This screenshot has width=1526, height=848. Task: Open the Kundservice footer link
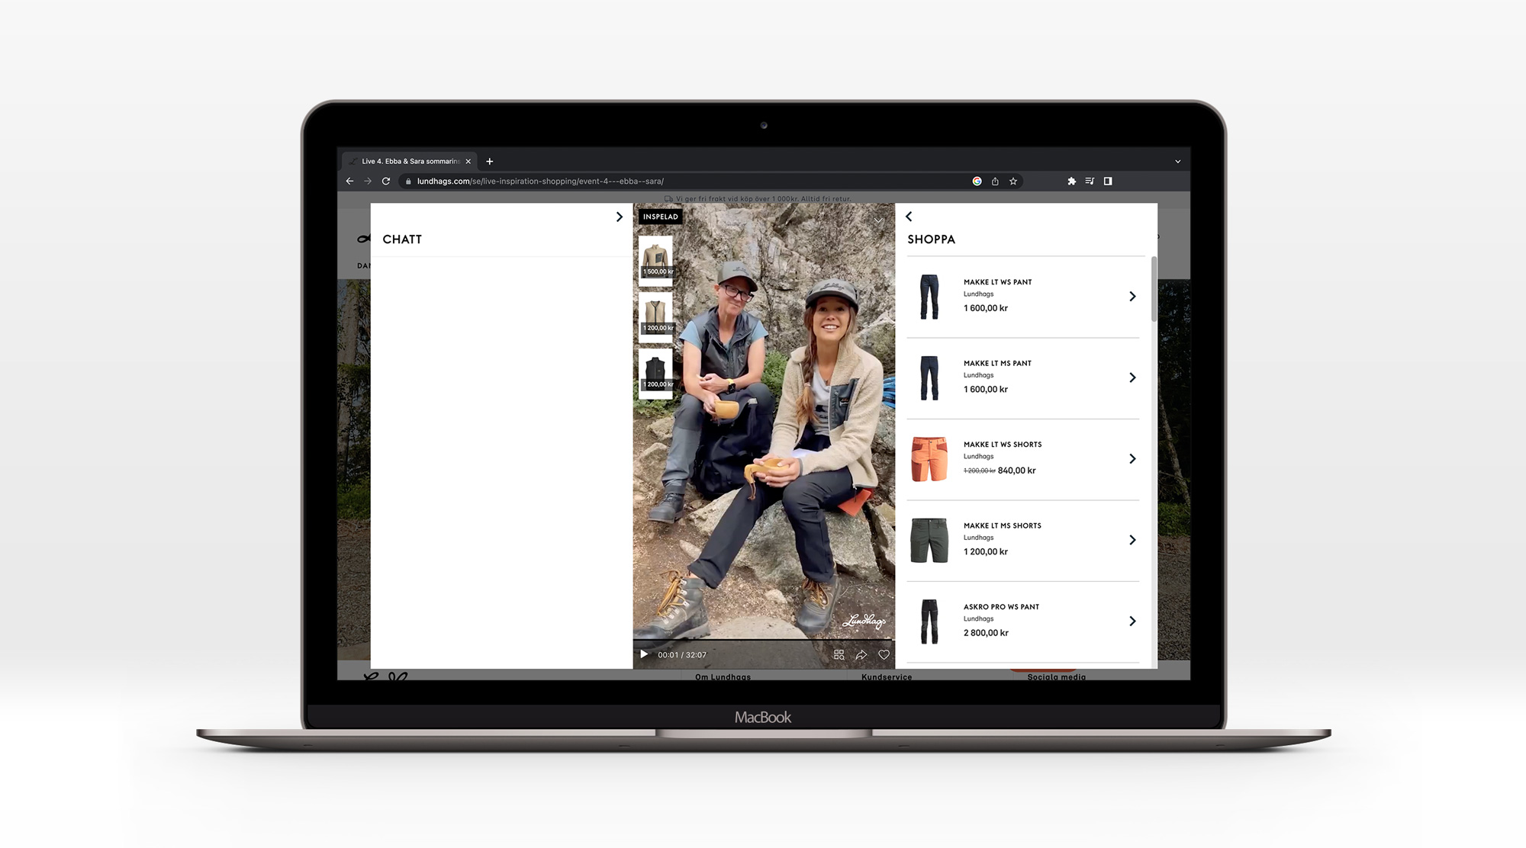click(887, 677)
